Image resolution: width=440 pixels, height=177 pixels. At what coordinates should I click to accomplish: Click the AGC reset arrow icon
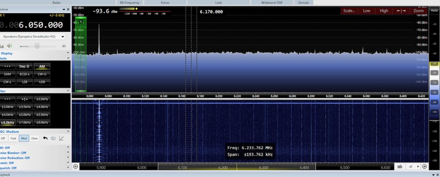[45, 138]
